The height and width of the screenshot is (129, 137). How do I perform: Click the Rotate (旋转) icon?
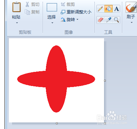point(63,20)
